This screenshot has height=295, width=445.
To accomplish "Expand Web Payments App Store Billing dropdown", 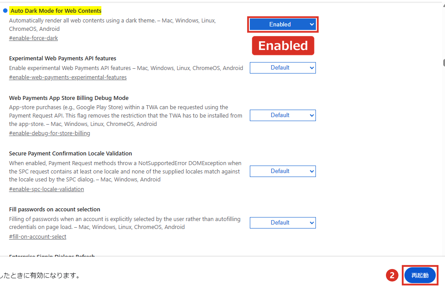I will (283, 115).
